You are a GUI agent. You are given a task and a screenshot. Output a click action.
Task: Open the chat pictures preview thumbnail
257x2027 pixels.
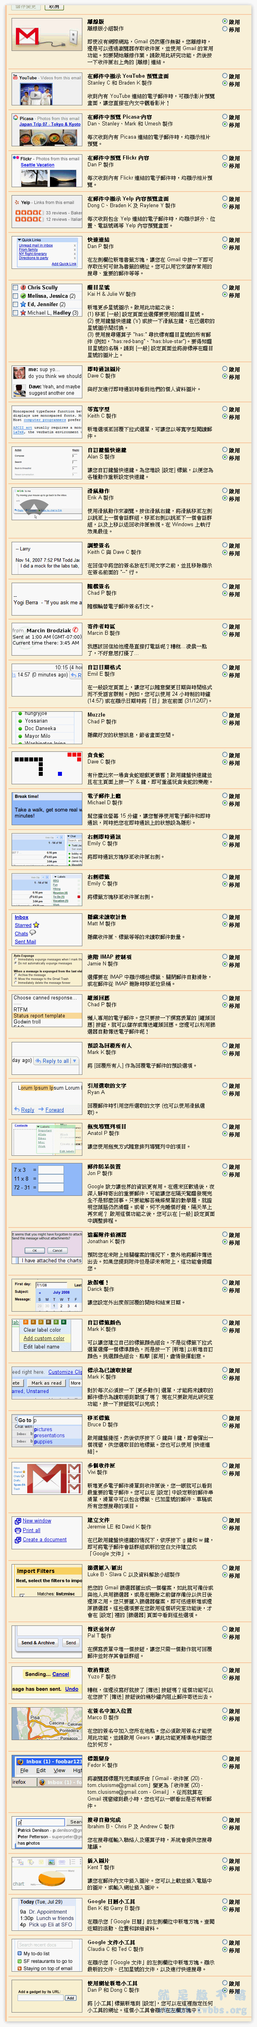(47, 382)
